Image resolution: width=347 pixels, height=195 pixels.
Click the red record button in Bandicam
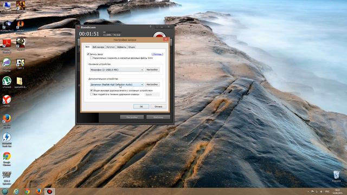pyautogui.click(x=159, y=35)
